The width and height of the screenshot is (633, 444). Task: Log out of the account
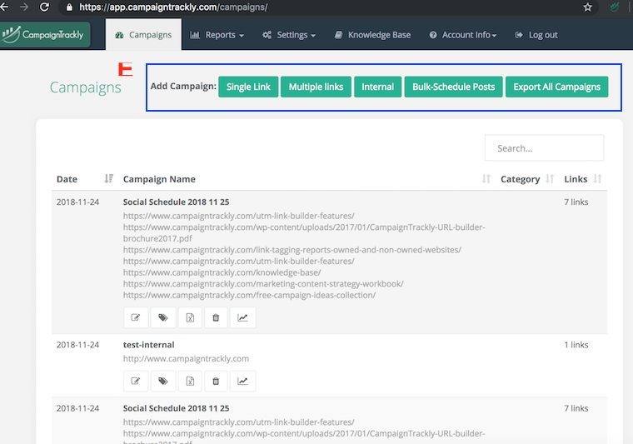click(x=536, y=35)
